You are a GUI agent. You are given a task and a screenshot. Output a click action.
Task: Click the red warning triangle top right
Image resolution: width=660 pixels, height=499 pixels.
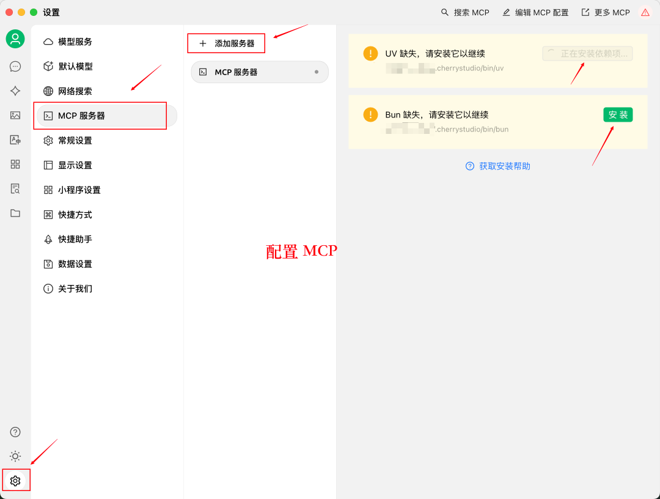tap(645, 12)
